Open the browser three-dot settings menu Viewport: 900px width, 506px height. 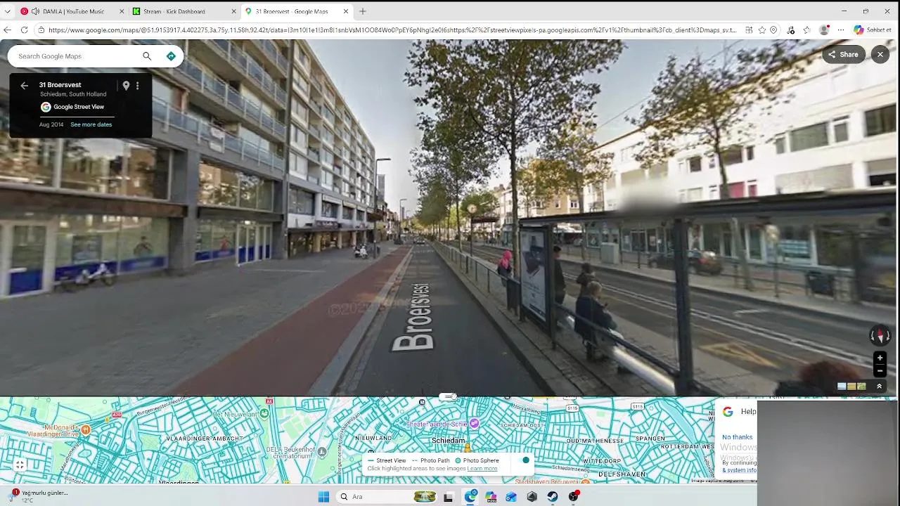point(841,30)
